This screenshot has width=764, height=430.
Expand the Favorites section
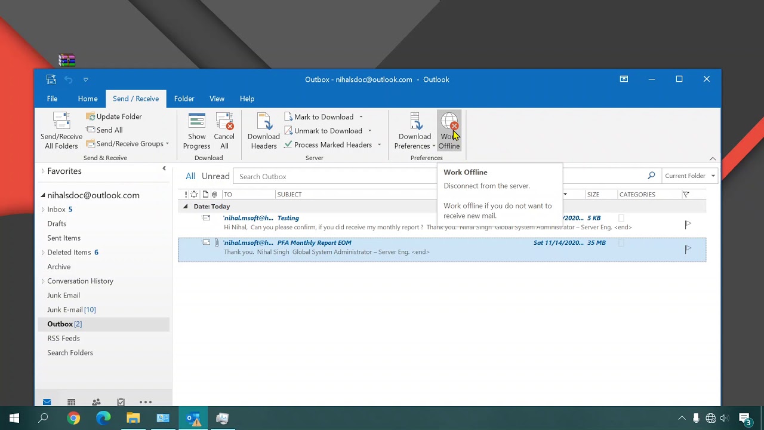(42, 171)
